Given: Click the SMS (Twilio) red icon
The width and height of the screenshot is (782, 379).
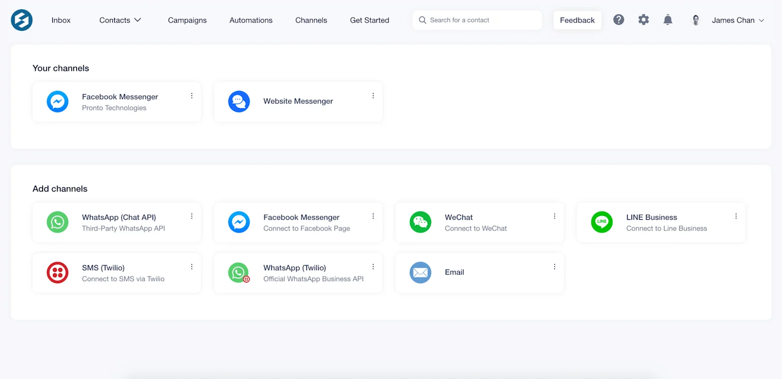Looking at the screenshot, I should (x=58, y=273).
